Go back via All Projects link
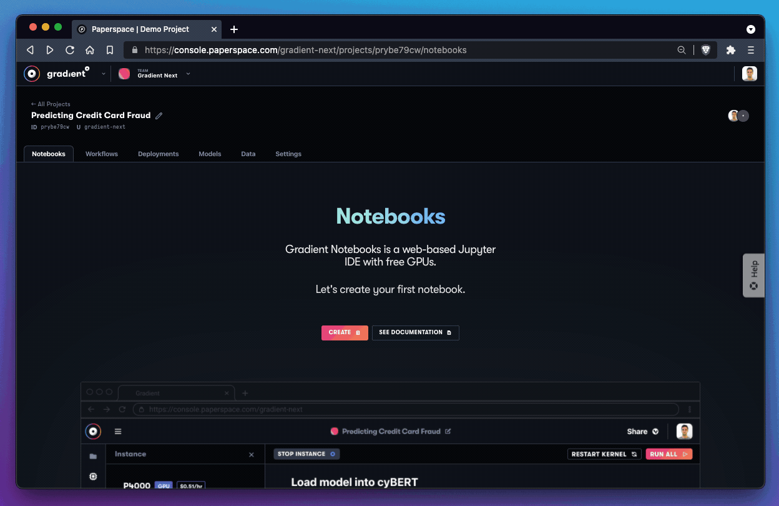 51,104
